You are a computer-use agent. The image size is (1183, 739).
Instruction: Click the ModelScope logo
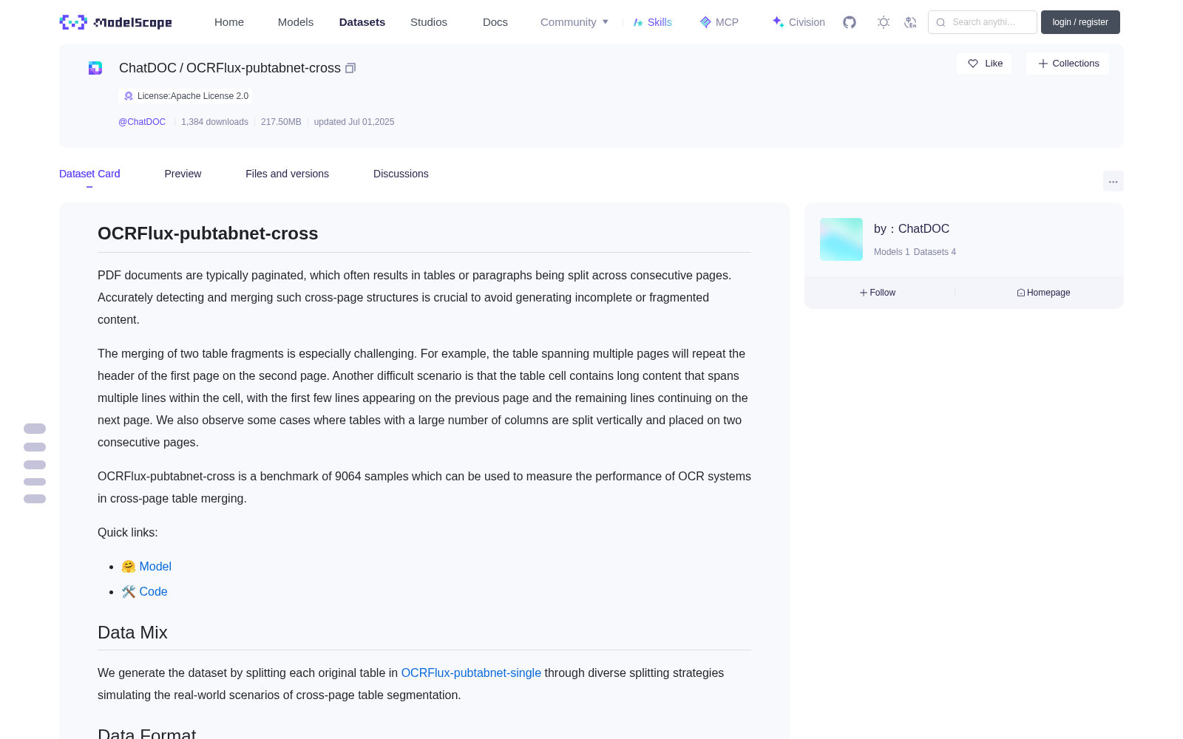(x=115, y=22)
